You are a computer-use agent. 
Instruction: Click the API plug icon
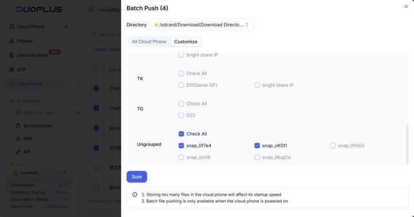click(x=18, y=151)
